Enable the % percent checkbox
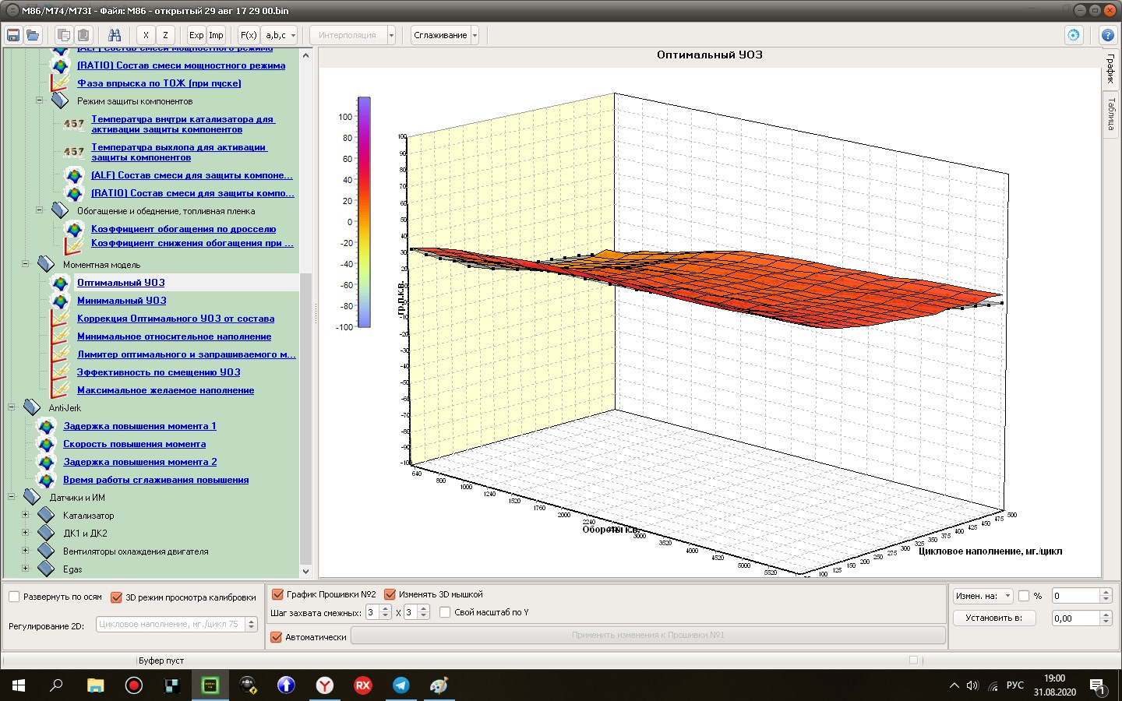Screen dimensions: 1122x701 click(x=1025, y=596)
